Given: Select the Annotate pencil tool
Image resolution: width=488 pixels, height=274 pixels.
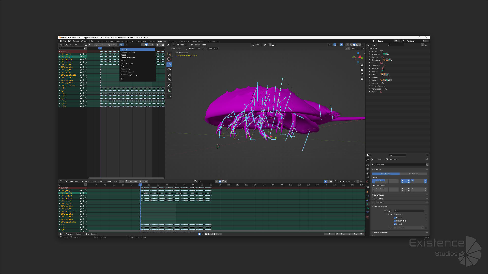Looking at the screenshot, I should point(169,85).
